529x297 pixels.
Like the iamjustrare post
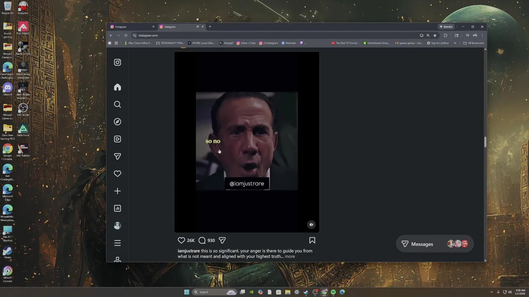click(181, 240)
